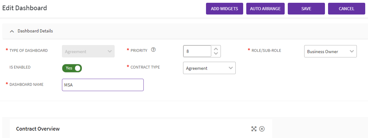Viewport: 368px width, 138px height.
Task: Toggle the Is Enabled switch off
Action: click(72, 68)
